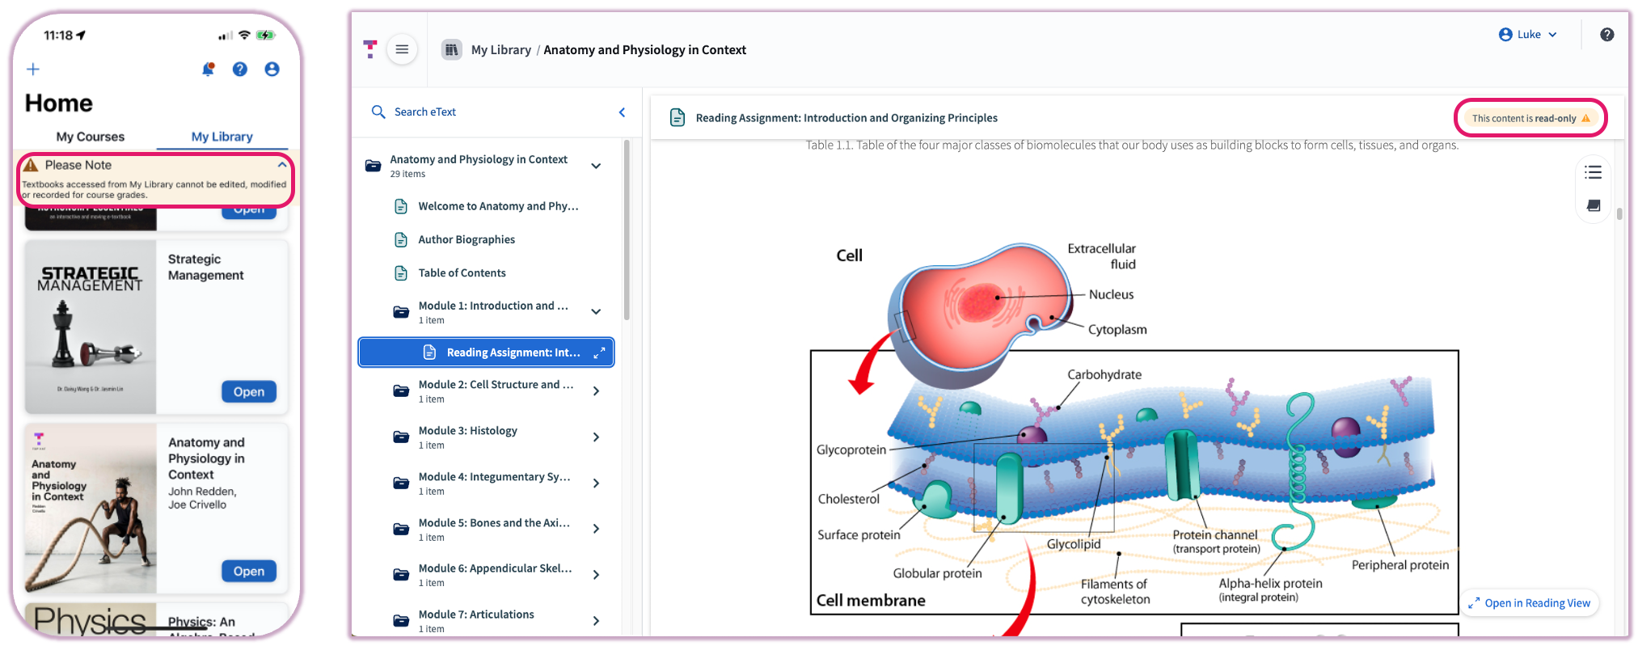Open the Luke user dropdown

coord(1527,35)
